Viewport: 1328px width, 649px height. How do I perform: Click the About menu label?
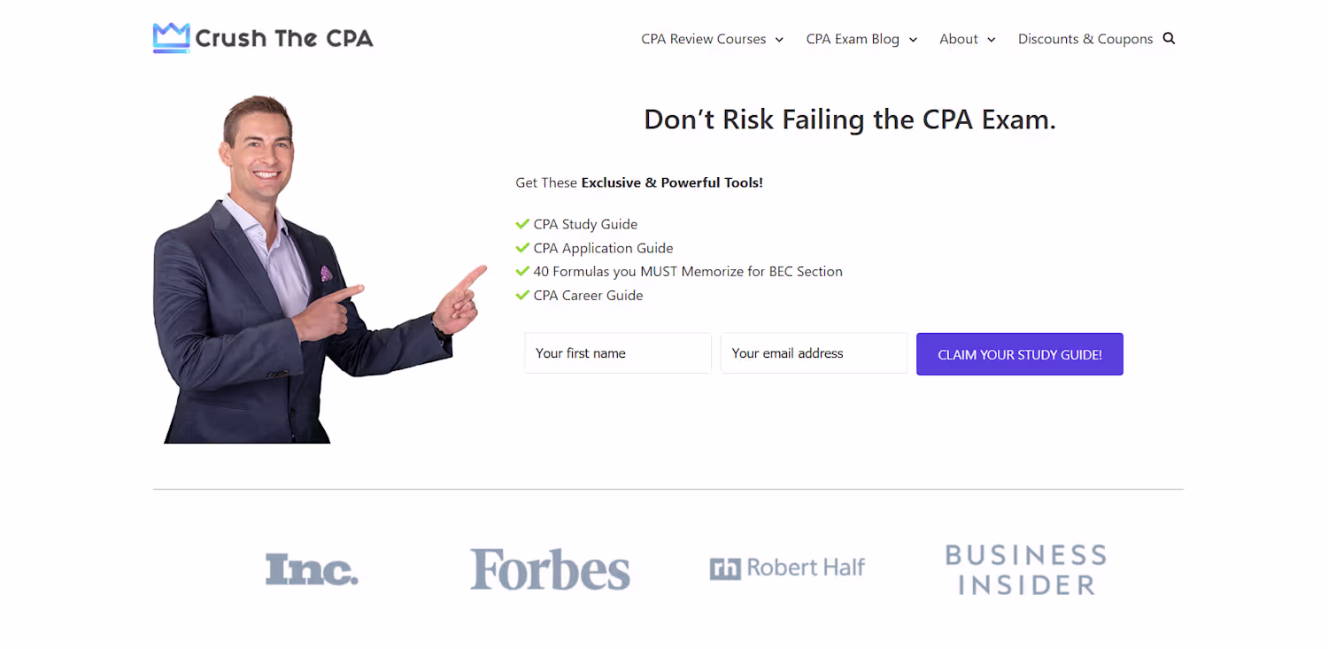(x=958, y=39)
